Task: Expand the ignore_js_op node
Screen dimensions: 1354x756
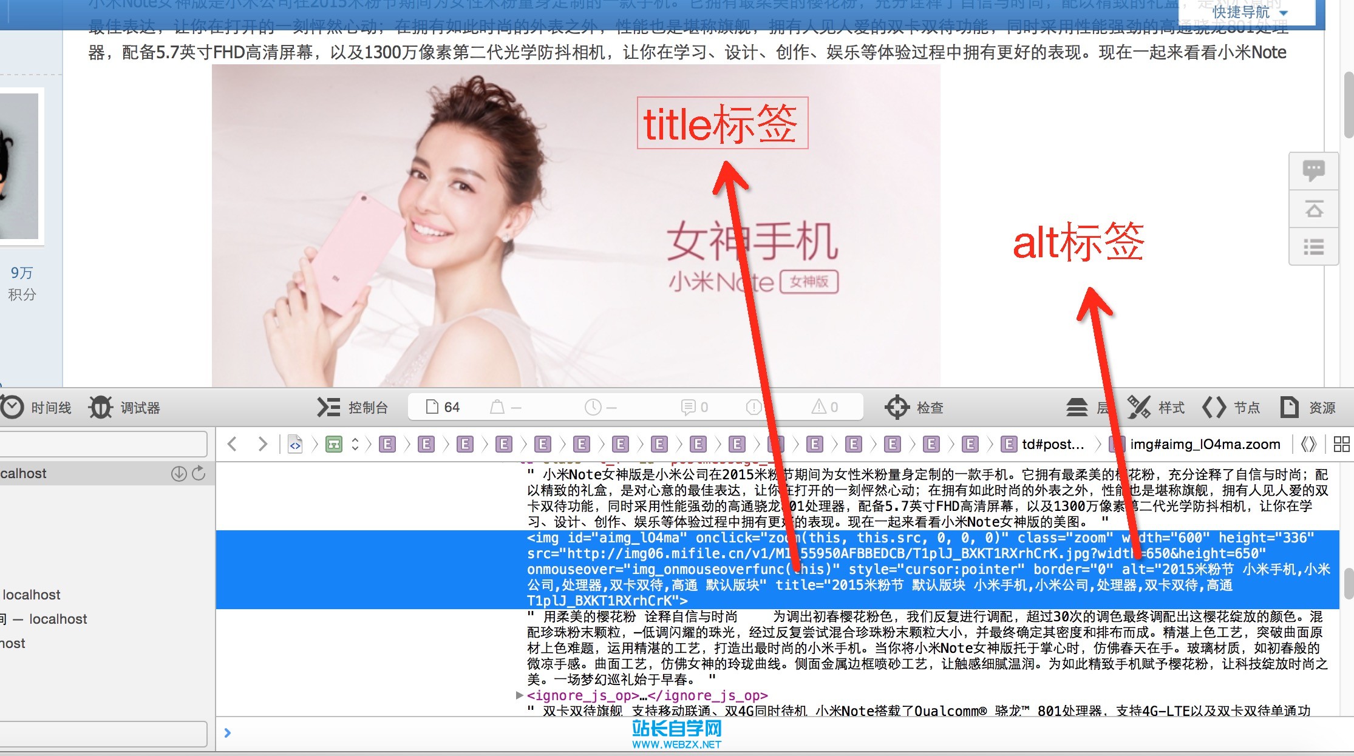Action: tap(519, 695)
